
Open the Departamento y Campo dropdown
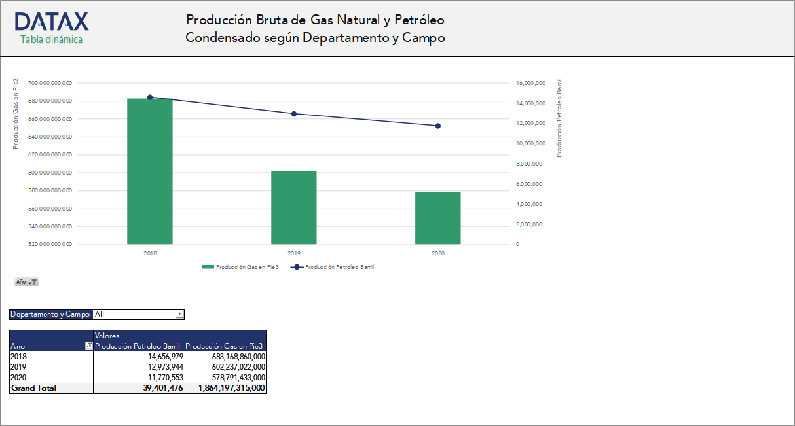tap(138, 314)
